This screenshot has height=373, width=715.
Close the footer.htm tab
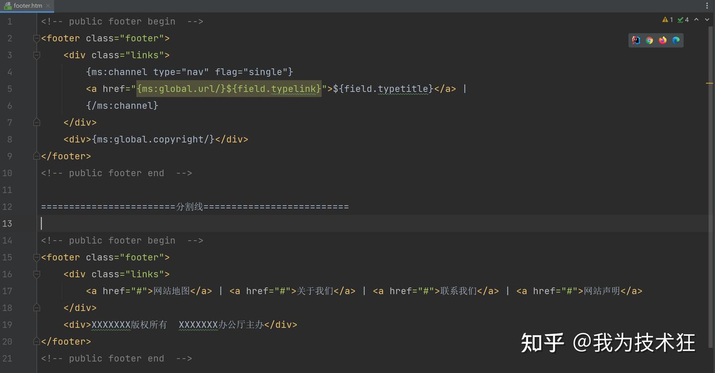48,6
